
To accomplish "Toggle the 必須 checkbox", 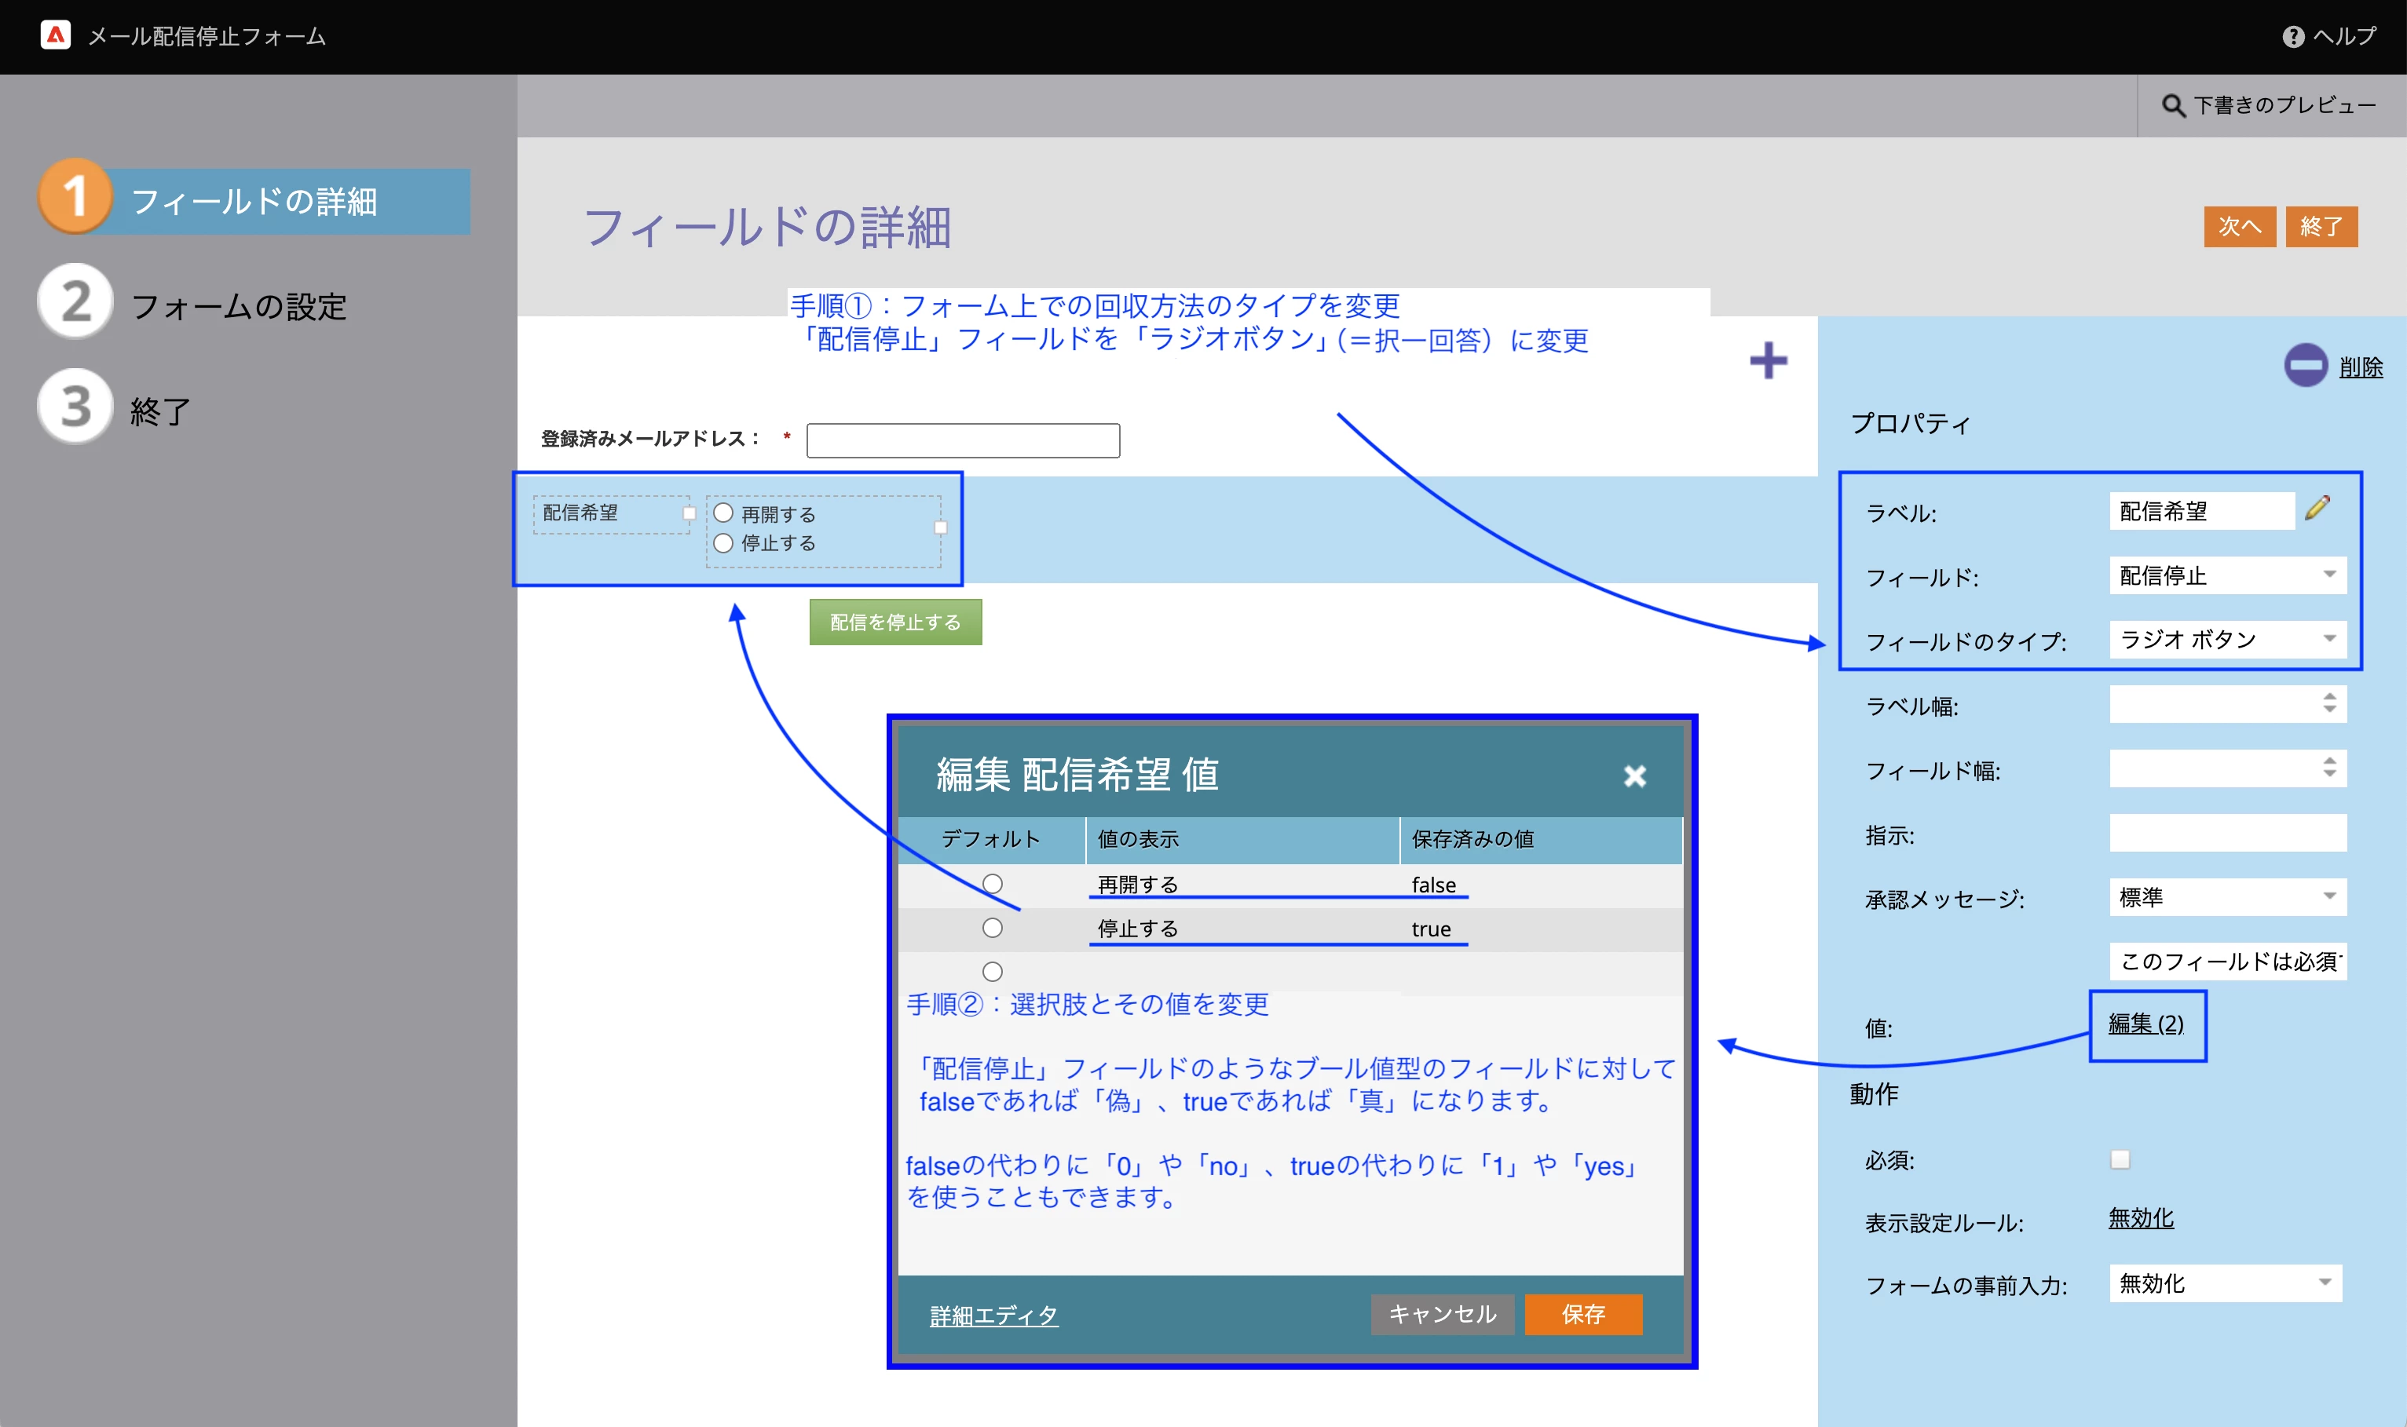I will (2120, 1159).
